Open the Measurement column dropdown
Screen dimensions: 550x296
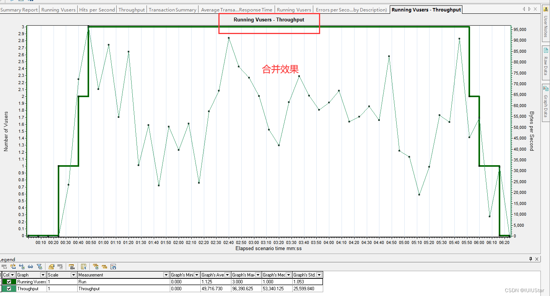166,275
